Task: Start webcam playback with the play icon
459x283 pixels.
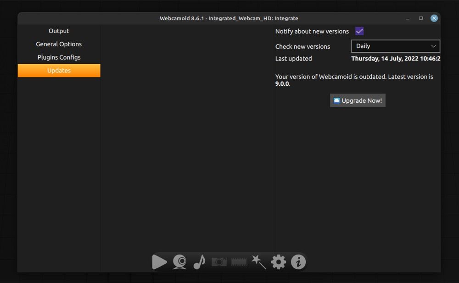Action: point(160,261)
